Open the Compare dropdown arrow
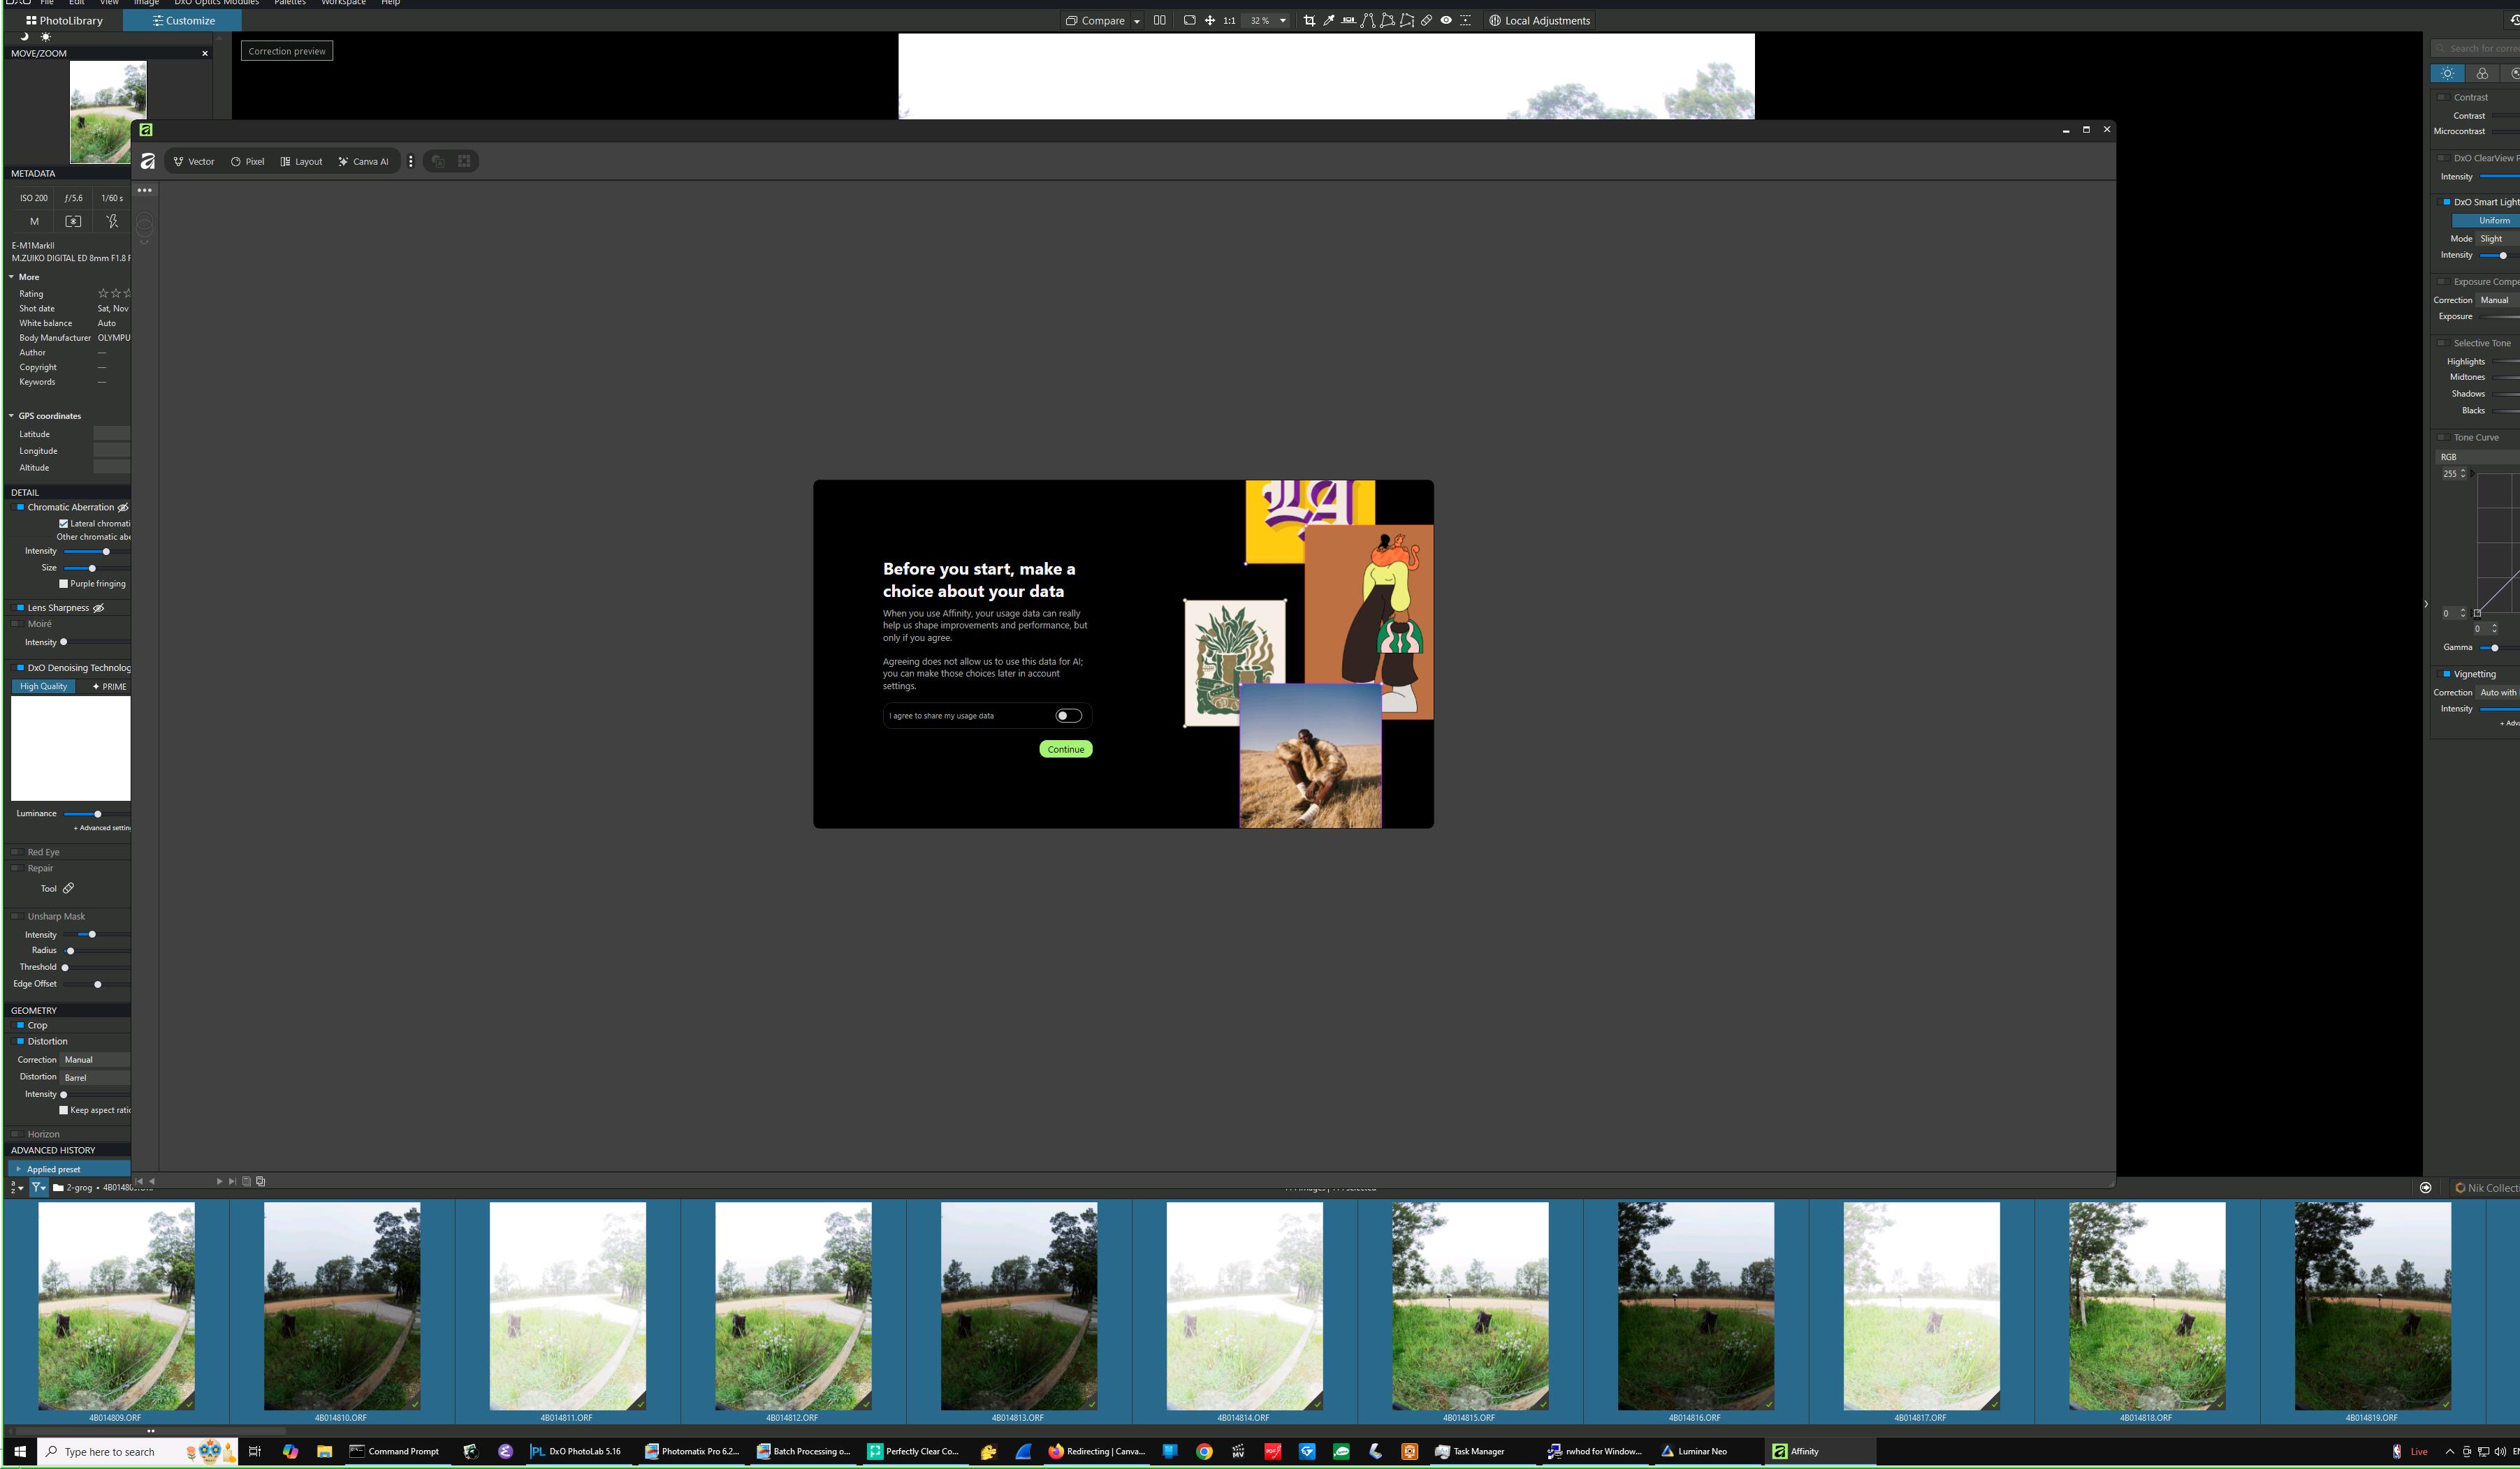Image resolution: width=2520 pixels, height=1469 pixels. 1136,21
